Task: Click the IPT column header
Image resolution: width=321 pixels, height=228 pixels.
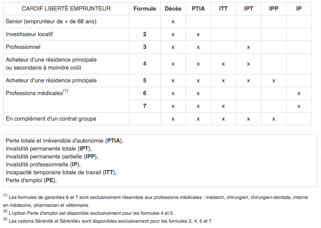Action: click(248, 8)
